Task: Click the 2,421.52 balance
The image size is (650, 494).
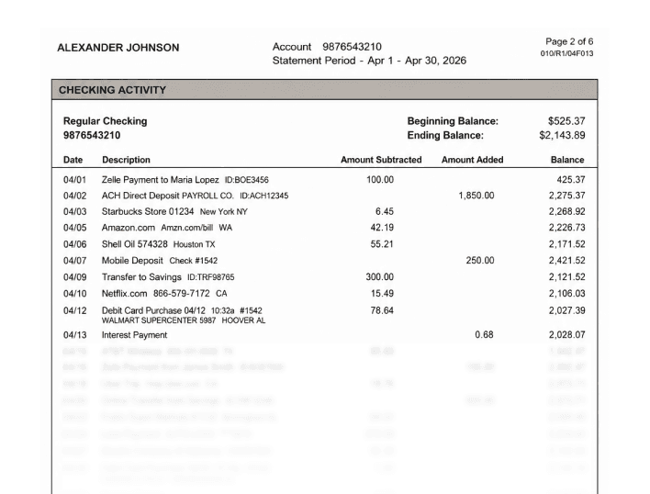Action: click(x=566, y=260)
